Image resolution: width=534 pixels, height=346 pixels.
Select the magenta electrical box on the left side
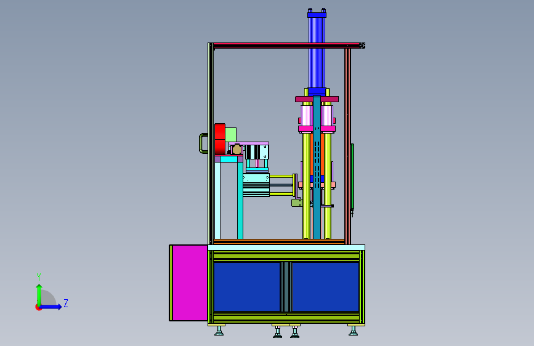click(x=190, y=283)
